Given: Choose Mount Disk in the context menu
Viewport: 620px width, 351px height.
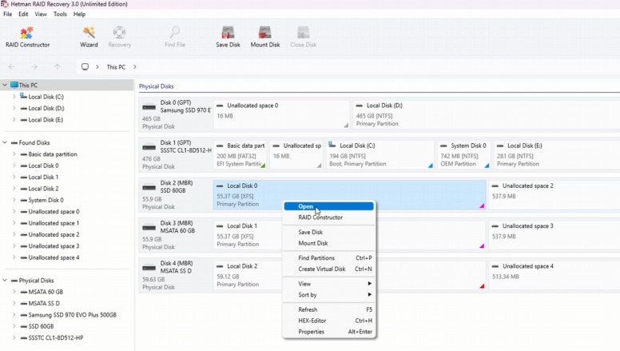Looking at the screenshot, I should (328, 243).
